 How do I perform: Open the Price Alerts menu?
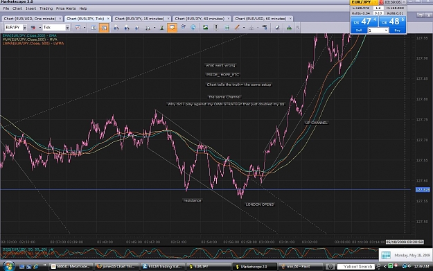pos(66,8)
